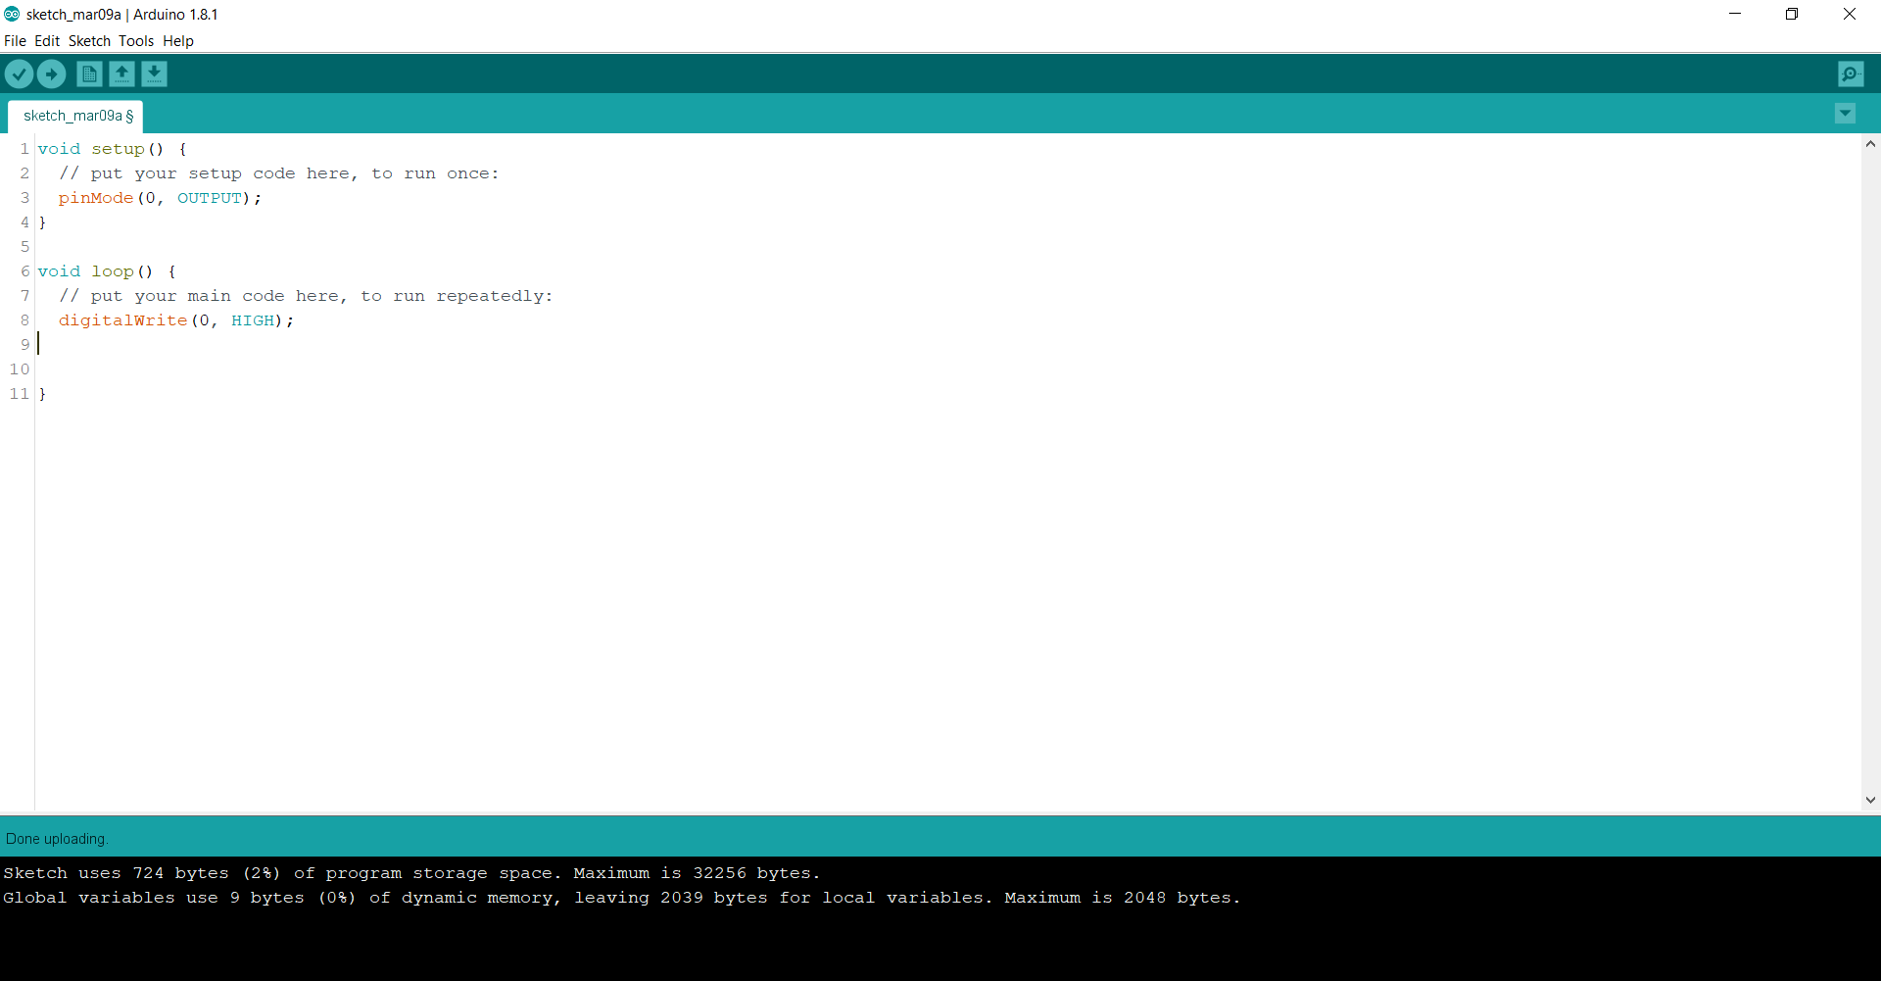
Task: Click the Arduino logo in title bar
Action: [x=12, y=14]
